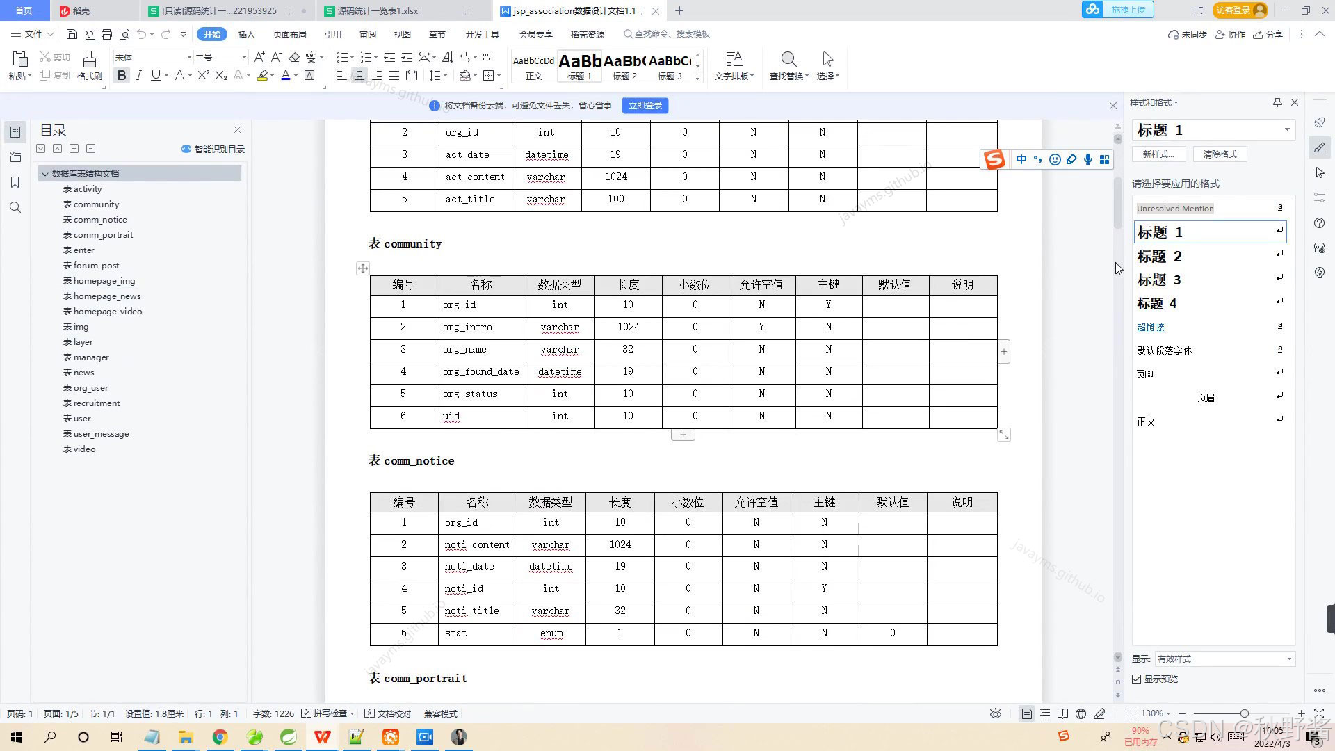
Task: Click the italic formatting icon
Action: [x=139, y=76]
